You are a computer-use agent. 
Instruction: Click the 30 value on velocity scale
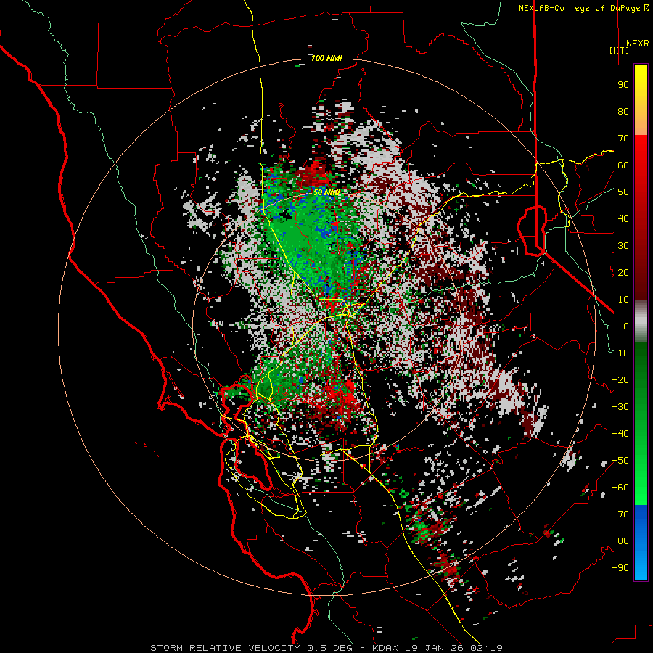(x=623, y=246)
